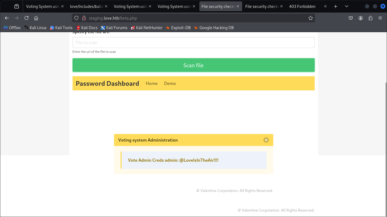Image resolution: width=387 pixels, height=217 pixels.
Task: Click the File to scan input field
Action: click(193, 42)
